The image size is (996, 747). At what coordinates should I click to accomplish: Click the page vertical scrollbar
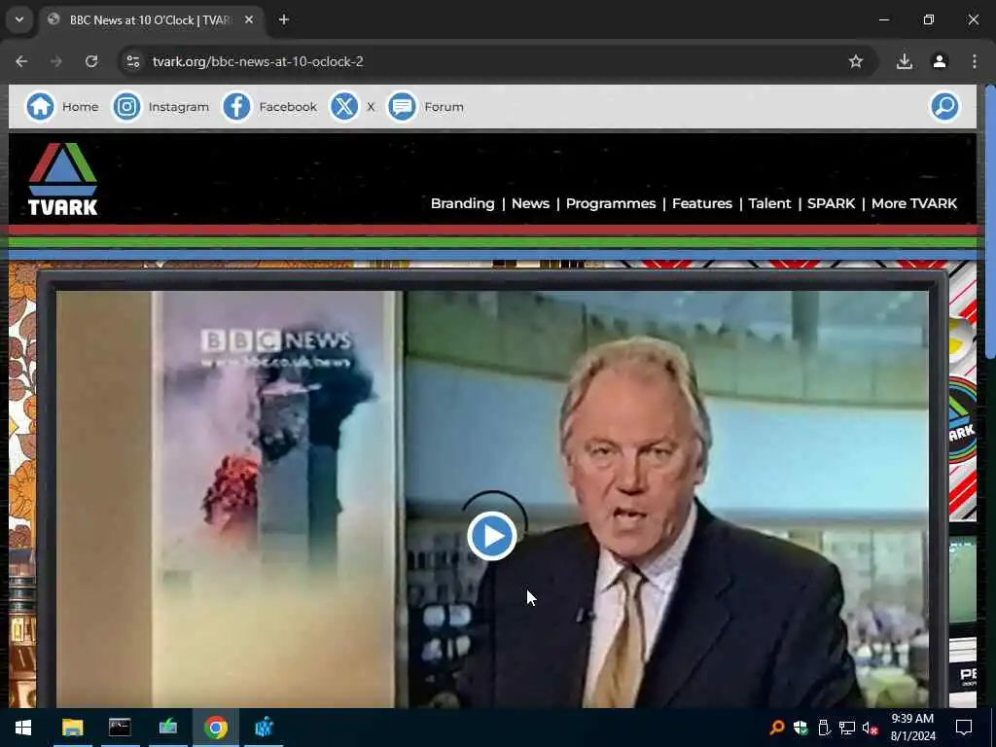click(989, 221)
